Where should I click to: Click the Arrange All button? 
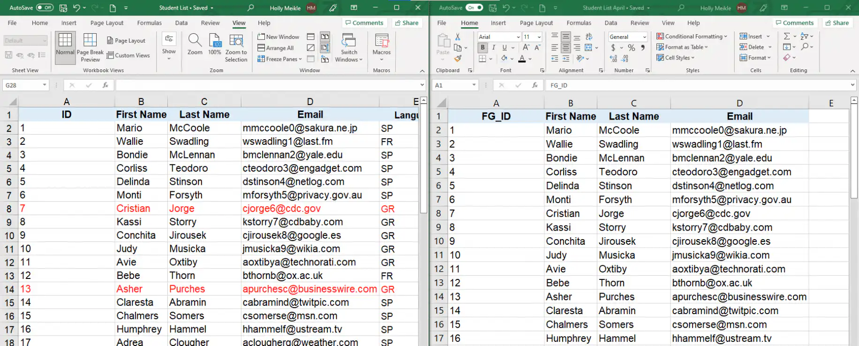pos(276,48)
